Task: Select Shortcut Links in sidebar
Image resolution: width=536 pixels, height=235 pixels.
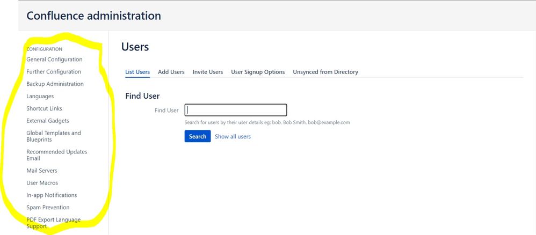Action: click(x=44, y=108)
